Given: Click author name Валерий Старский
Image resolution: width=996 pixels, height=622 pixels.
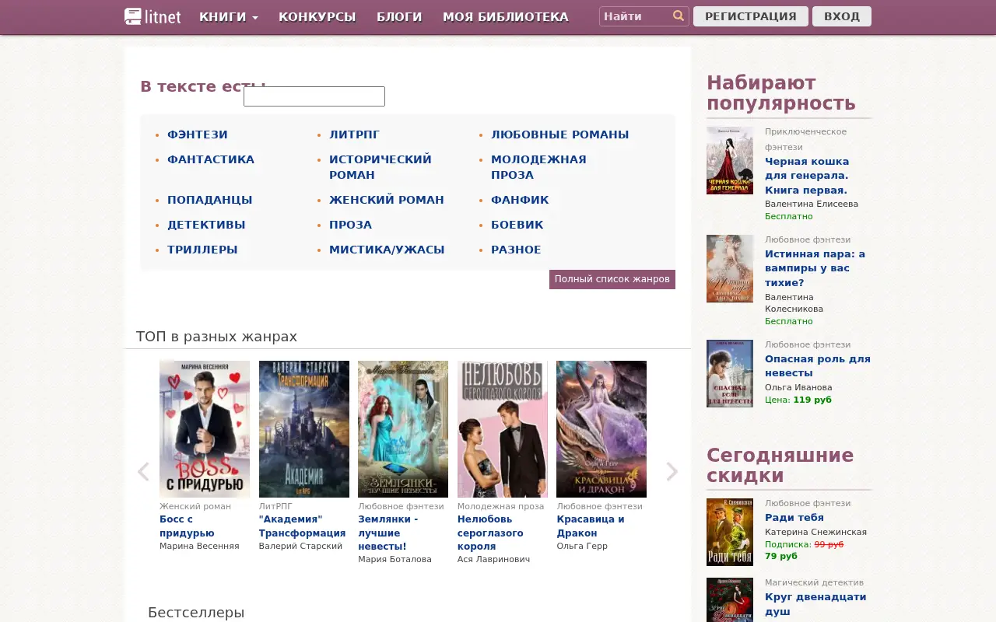Looking at the screenshot, I should pos(300,546).
